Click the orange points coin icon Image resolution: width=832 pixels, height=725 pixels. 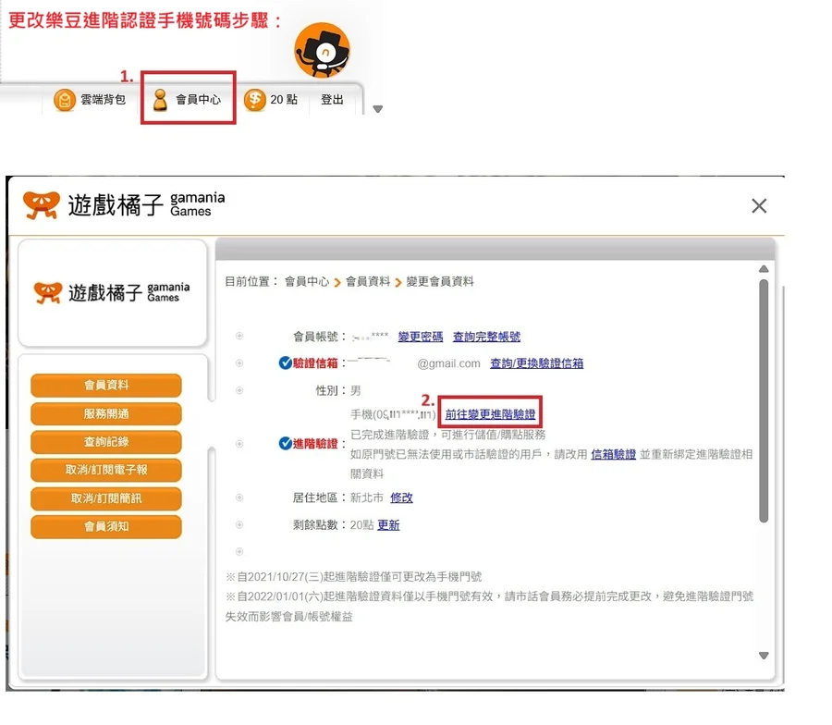tap(255, 100)
